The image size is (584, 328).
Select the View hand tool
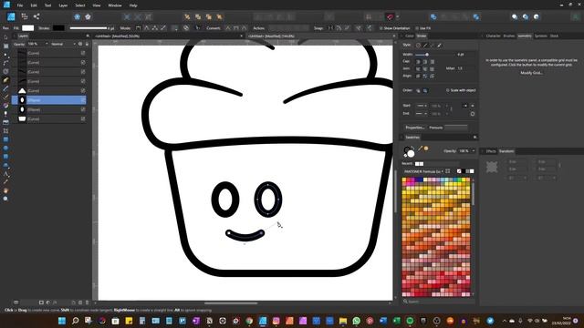click(x=5, y=190)
